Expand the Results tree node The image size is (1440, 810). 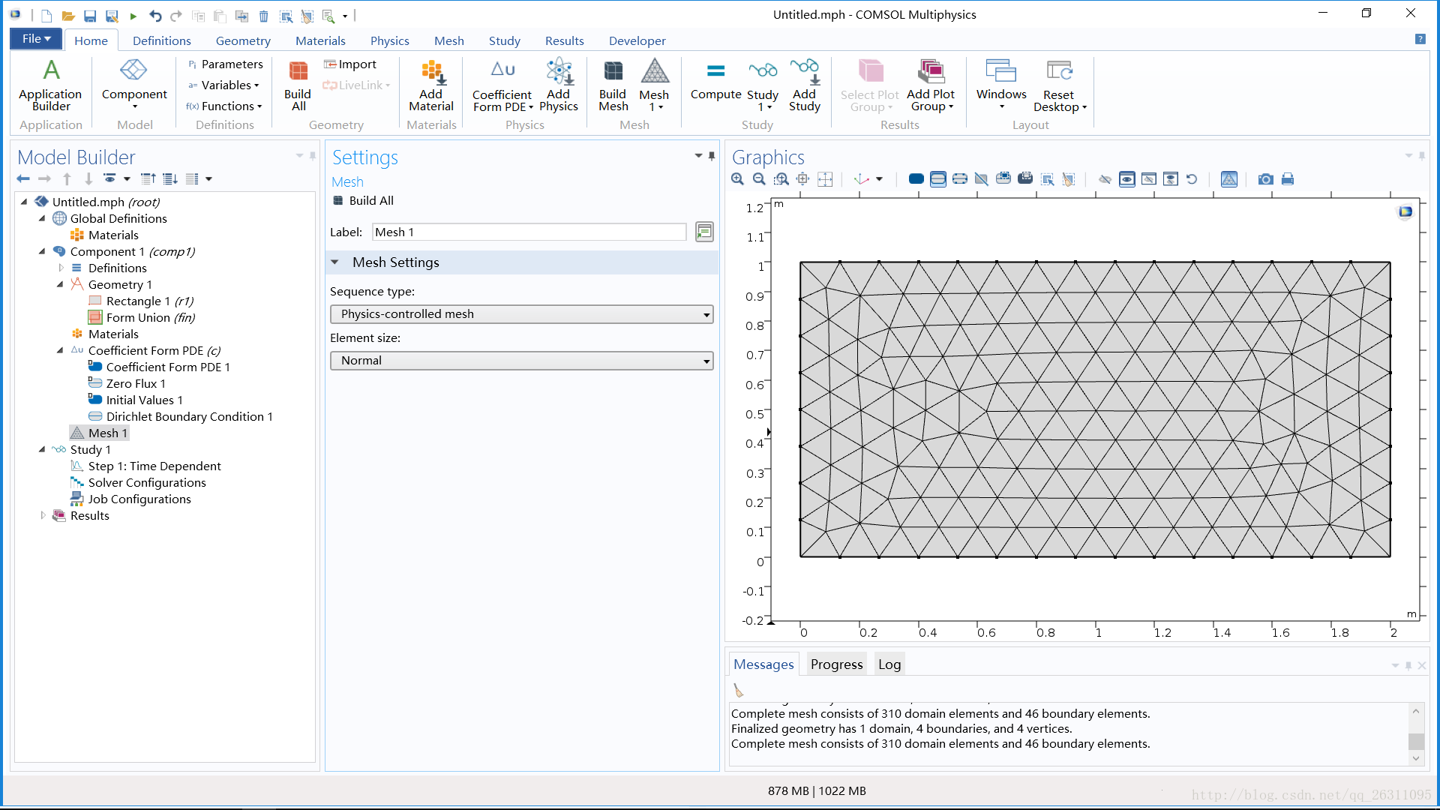point(43,515)
